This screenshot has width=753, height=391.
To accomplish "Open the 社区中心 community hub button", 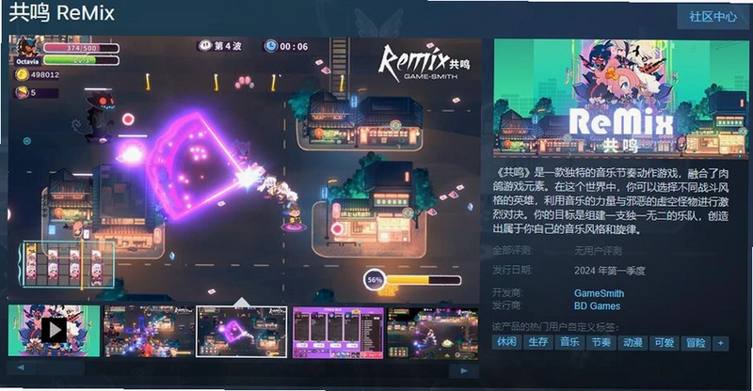I will pyautogui.click(x=713, y=17).
